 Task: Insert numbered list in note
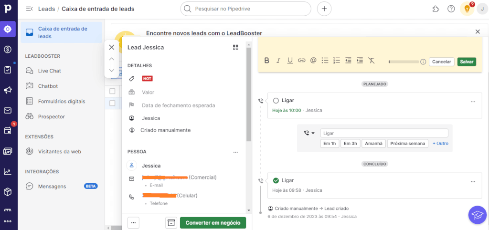tap(337, 61)
